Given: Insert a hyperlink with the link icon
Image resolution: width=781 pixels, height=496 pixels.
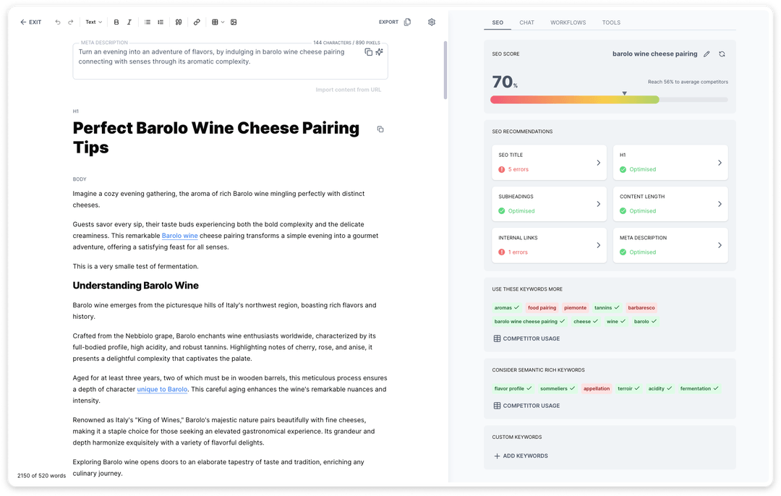Looking at the screenshot, I should click(197, 22).
